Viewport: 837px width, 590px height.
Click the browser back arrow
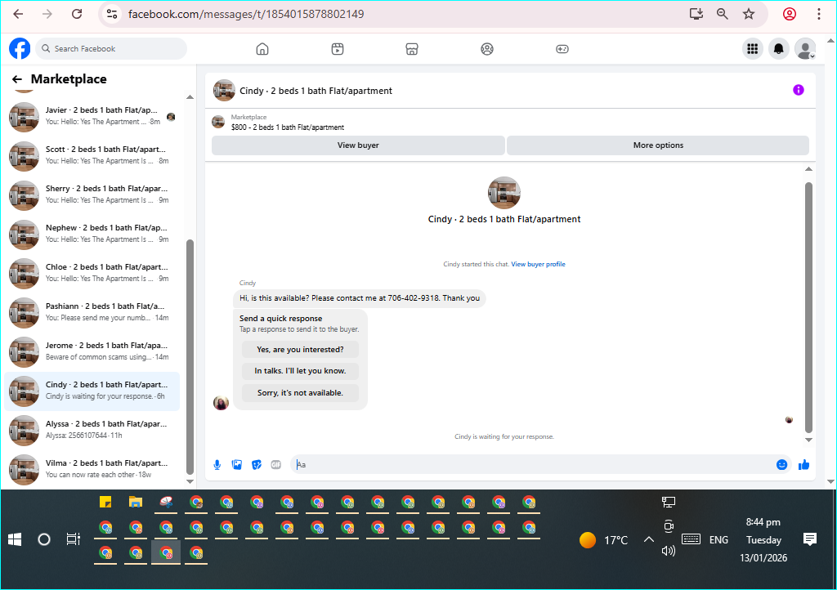pos(18,14)
